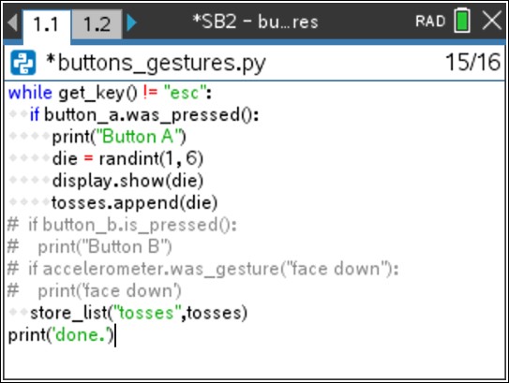Place cursor on while get_key() line
Viewport: 509px width, 383px height.
(110, 93)
